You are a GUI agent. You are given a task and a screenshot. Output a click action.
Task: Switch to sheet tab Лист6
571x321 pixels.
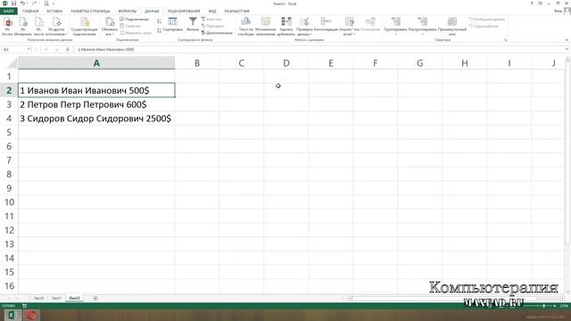click(x=38, y=298)
